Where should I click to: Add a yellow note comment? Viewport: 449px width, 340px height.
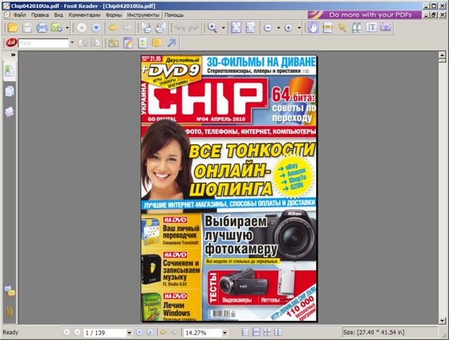[156, 43]
